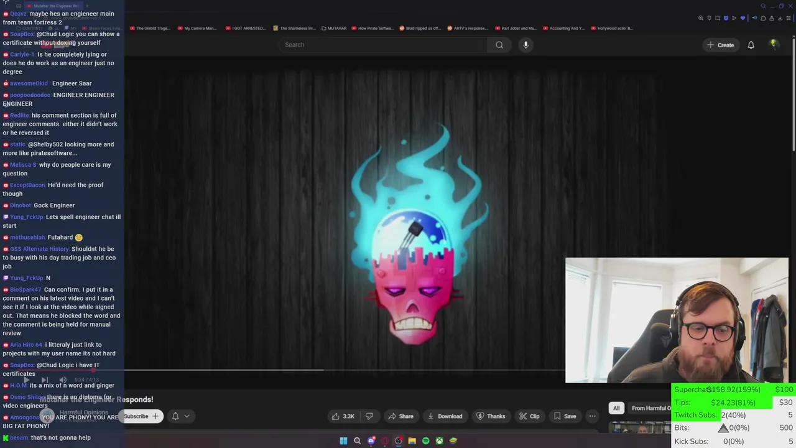796x448 pixels.
Task: Click the browser tab-audio speaker icon
Action: (x=754, y=18)
